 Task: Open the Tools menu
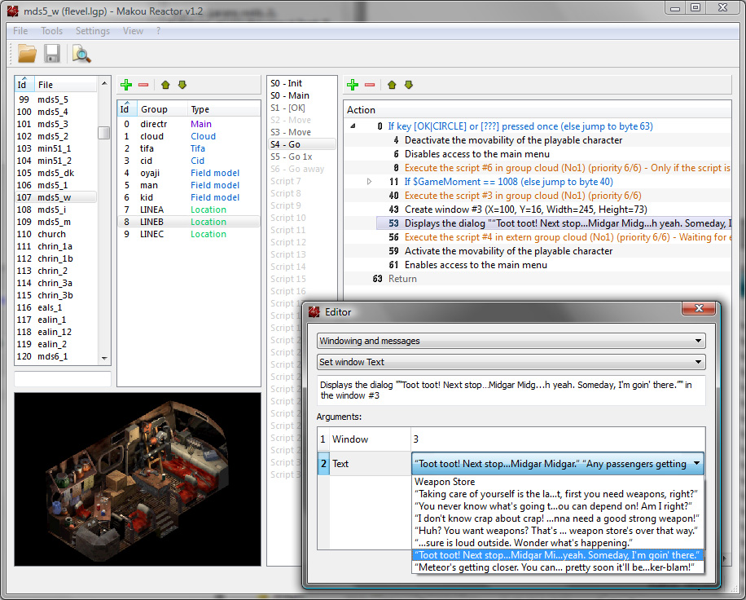52,31
